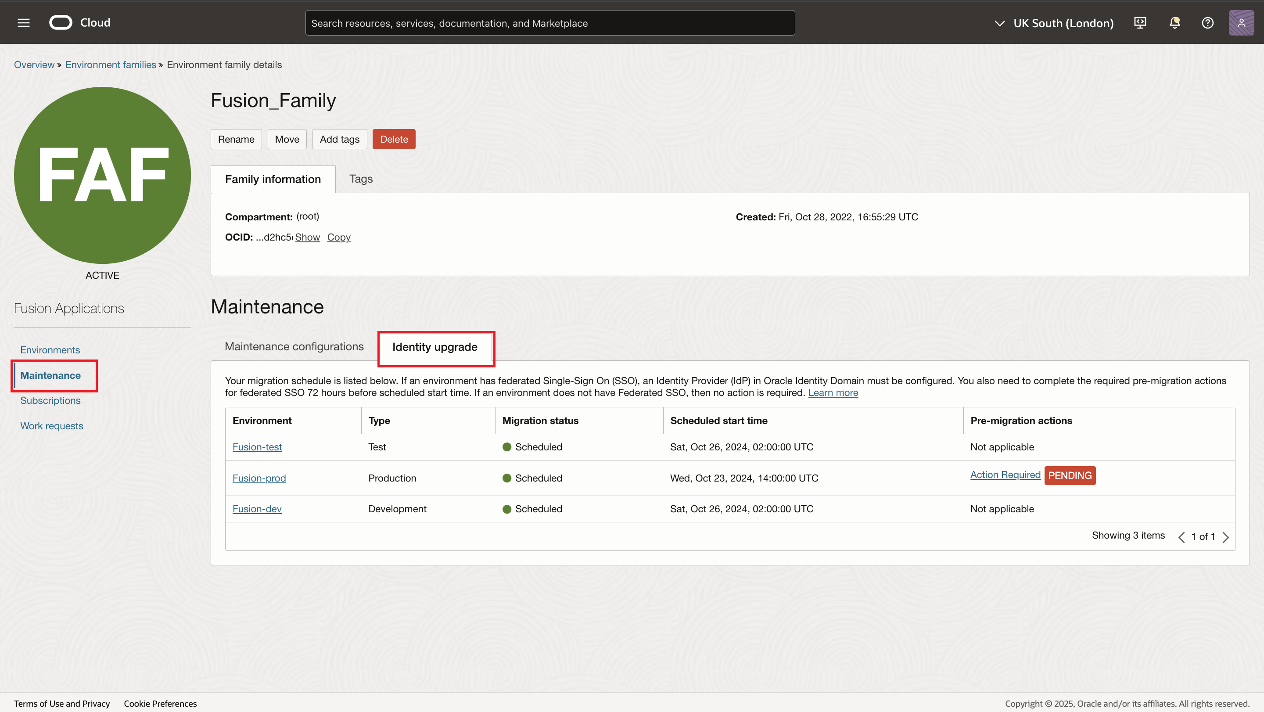The width and height of the screenshot is (1264, 712).
Task: Click the Development type cell
Action: (398, 509)
